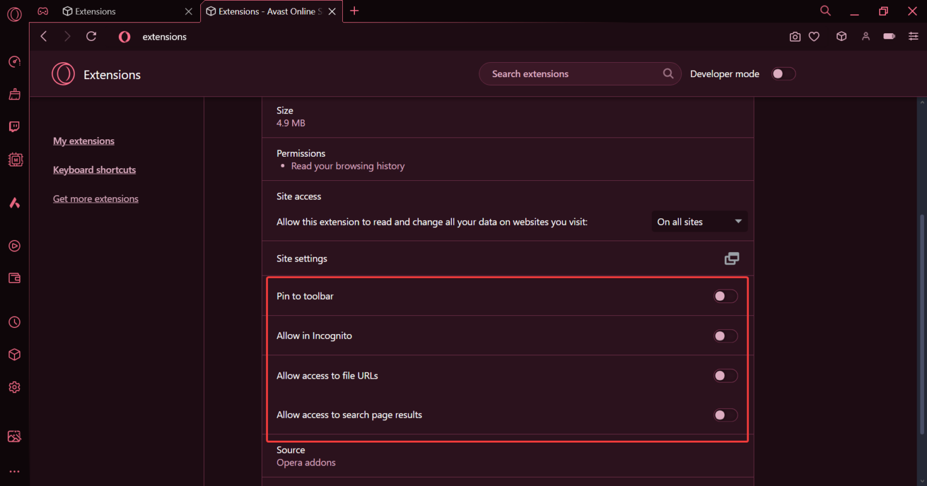Open the Twitch sidebar panel

(x=14, y=126)
